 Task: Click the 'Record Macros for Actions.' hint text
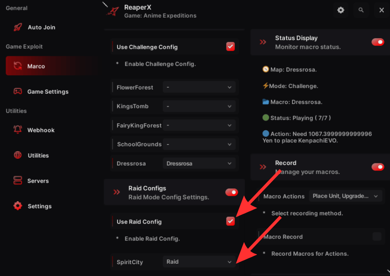click(x=310, y=254)
